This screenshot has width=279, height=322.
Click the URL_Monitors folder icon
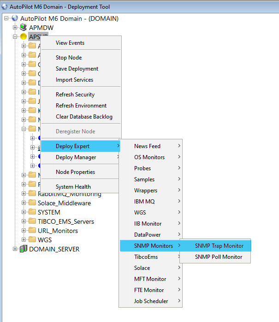pos(32,230)
